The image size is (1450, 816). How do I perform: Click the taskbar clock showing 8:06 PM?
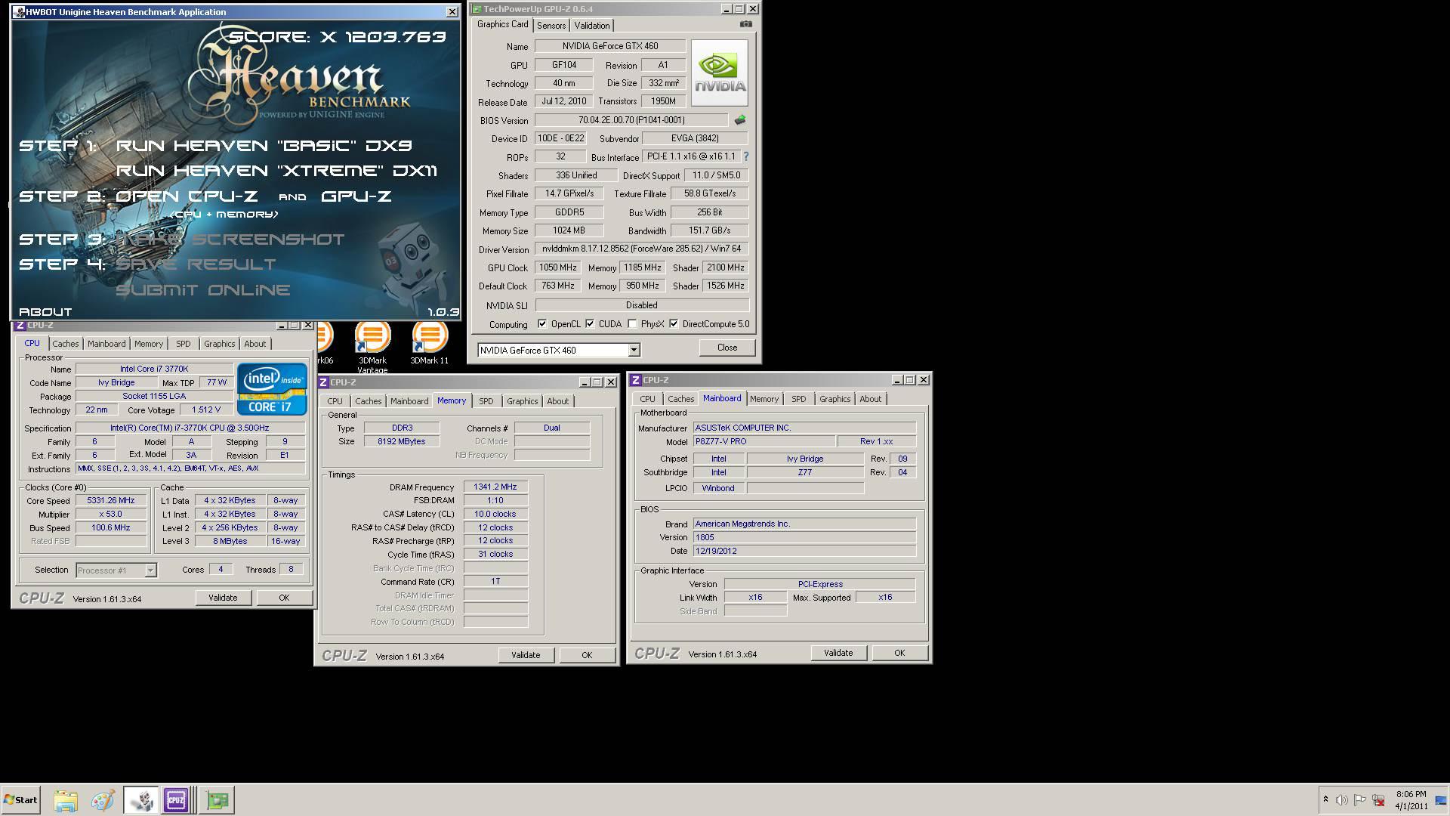(x=1411, y=800)
